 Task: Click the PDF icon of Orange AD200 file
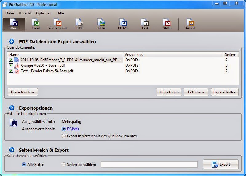coord(17,65)
